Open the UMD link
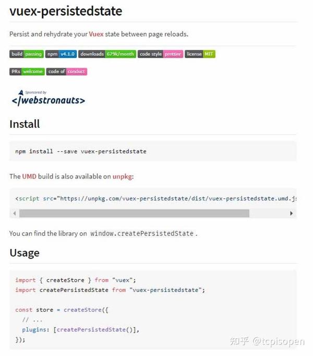The width and height of the screenshot is (313, 356). (30, 176)
